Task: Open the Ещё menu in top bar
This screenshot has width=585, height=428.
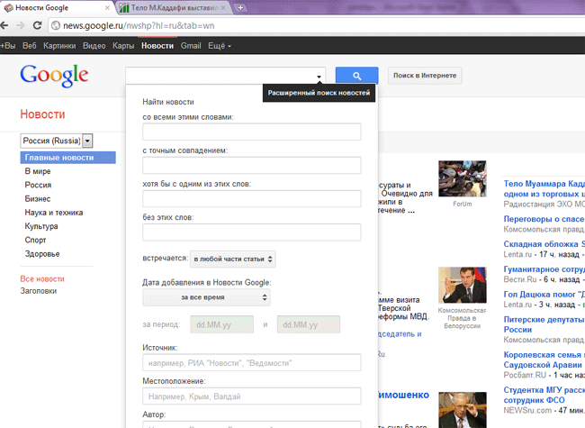Action: point(219,45)
